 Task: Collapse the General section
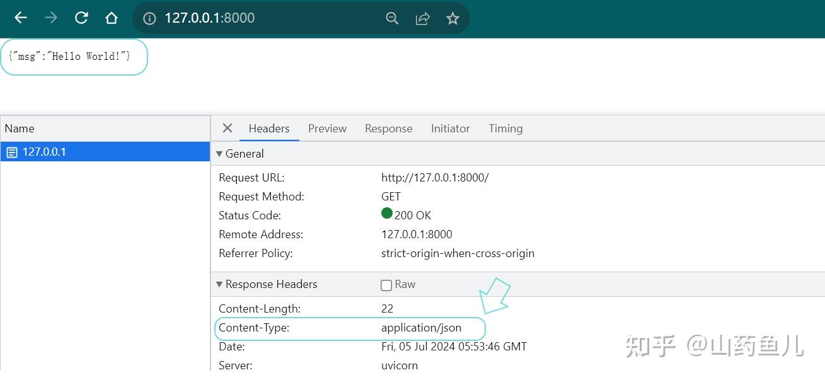click(219, 153)
